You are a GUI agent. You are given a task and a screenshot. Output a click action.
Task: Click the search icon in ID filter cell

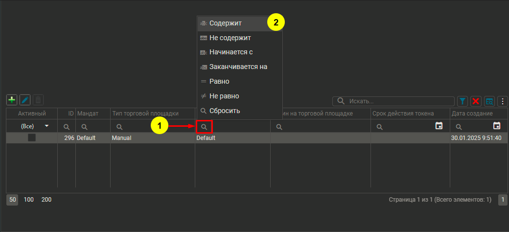67,127
